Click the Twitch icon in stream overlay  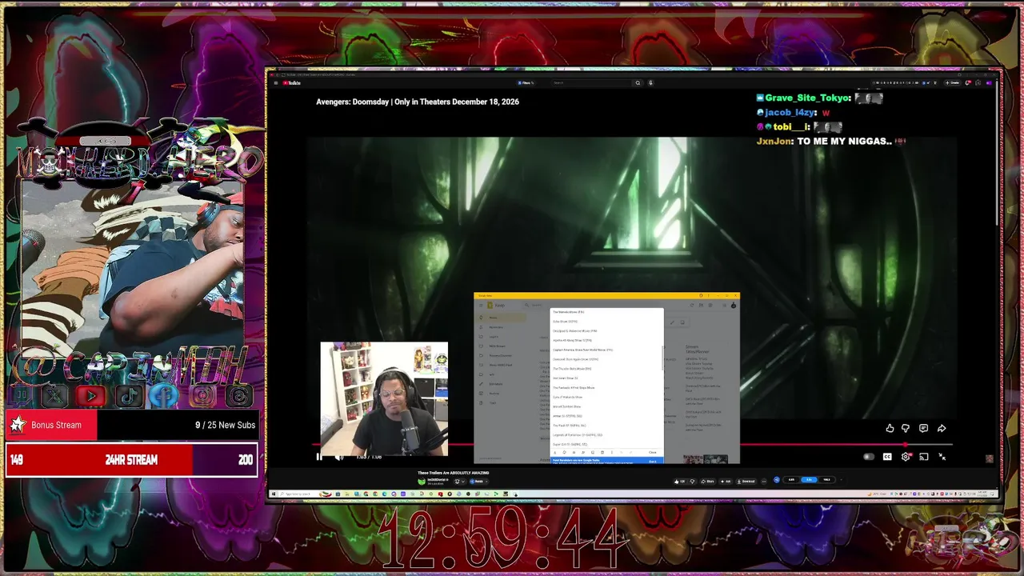click(x=21, y=394)
